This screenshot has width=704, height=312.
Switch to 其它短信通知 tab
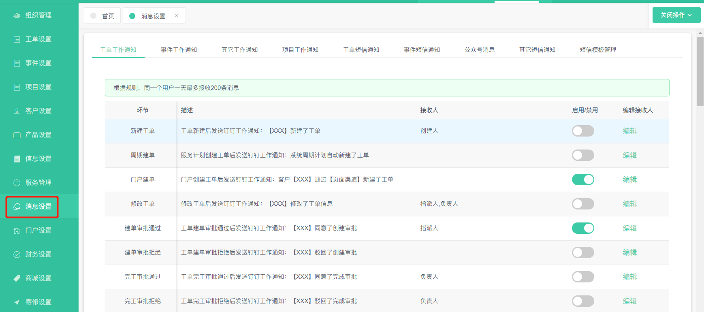(538, 50)
